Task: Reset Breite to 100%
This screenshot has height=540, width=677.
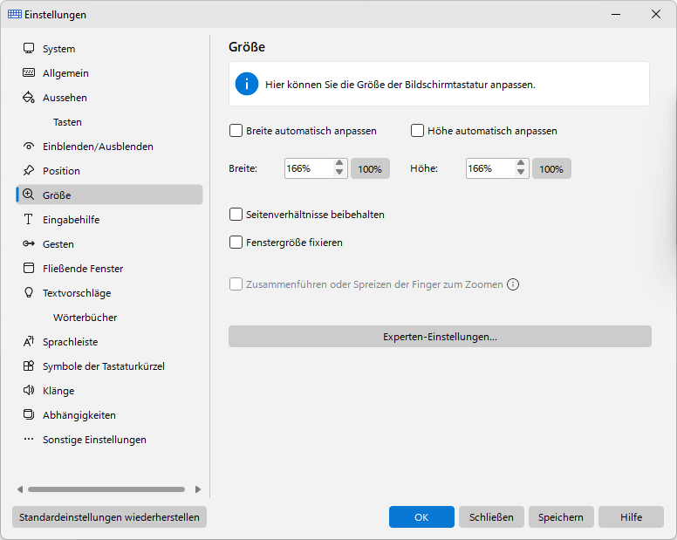Action: point(370,168)
